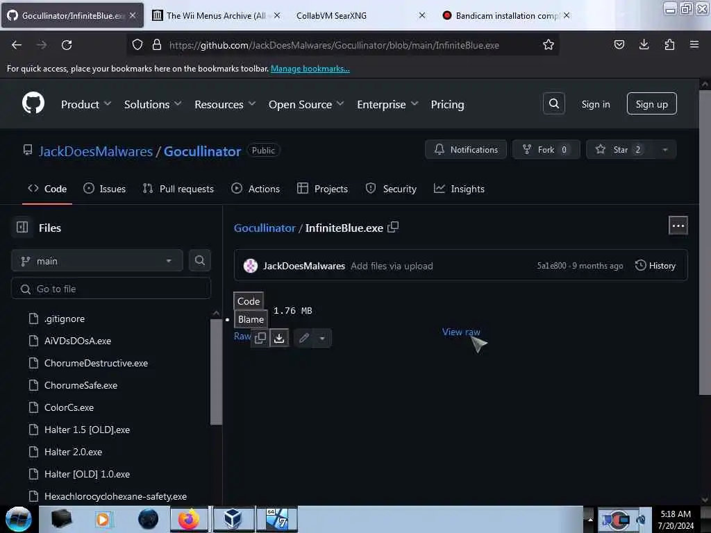
Task: Open the three-dots more file actions button
Action: tap(678, 226)
